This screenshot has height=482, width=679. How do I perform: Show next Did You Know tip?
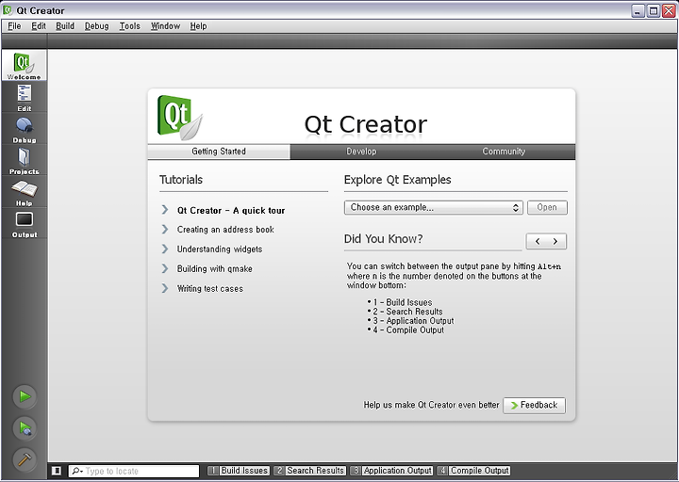pyautogui.click(x=555, y=241)
